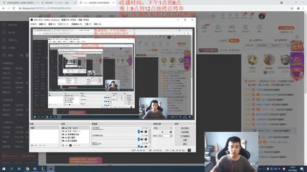This screenshot has width=307, height=172.
Task: Remove selected source with minus icon
Action: (x=67, y=145)
